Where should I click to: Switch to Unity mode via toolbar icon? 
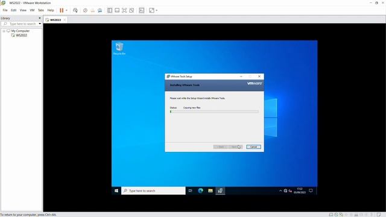coord(131,10)
